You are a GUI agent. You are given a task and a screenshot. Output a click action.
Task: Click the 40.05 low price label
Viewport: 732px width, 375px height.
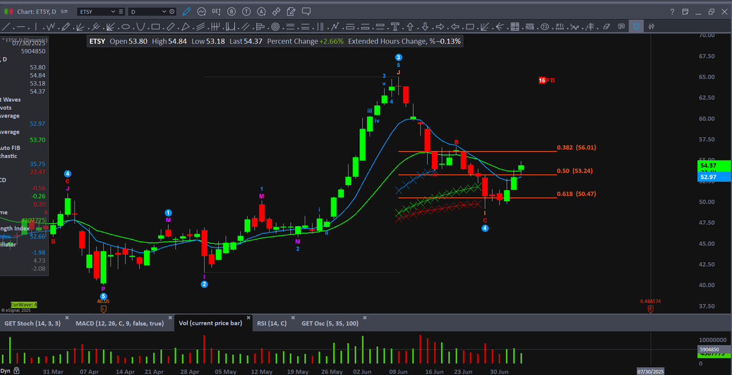103,301
